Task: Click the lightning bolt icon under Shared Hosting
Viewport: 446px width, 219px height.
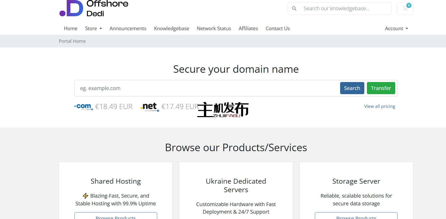Action: (x=86, y=196)
